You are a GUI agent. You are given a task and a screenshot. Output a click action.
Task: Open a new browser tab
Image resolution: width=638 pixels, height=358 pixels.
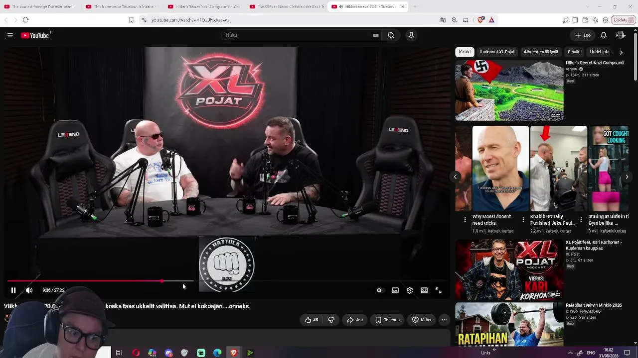pos(415,6)
